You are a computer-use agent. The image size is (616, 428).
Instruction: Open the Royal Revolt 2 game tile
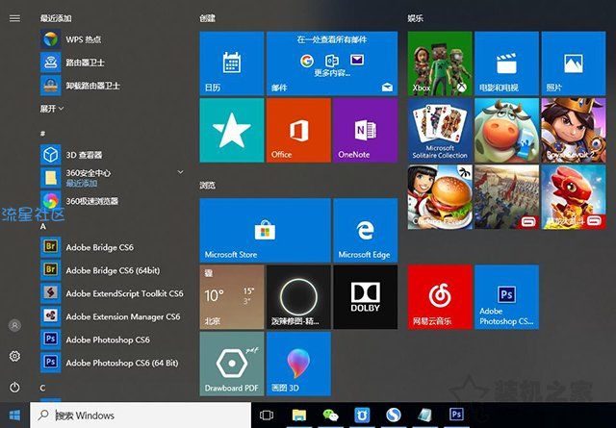point(574,130)
